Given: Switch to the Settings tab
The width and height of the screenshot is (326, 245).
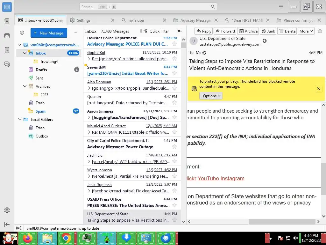Looking at the screenshot, I should pos(84,20).
